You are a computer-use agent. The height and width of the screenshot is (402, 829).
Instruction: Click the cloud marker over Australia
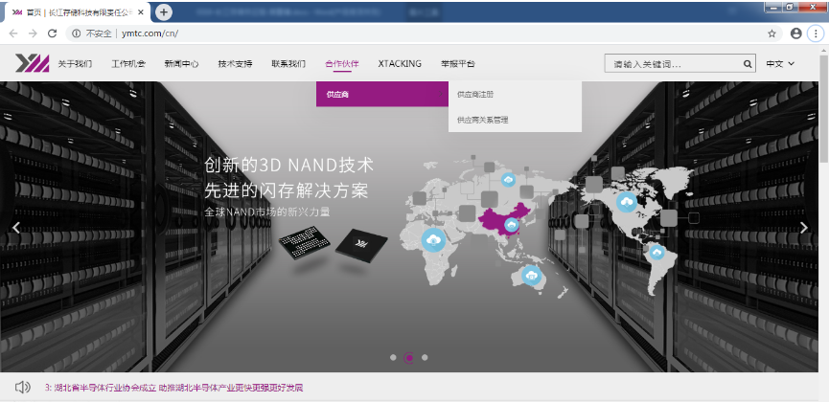(x=531, y=276)
